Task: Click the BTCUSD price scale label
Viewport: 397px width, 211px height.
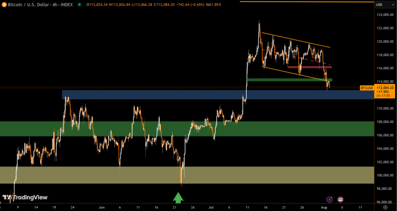Action: click(x=366, y=88)
